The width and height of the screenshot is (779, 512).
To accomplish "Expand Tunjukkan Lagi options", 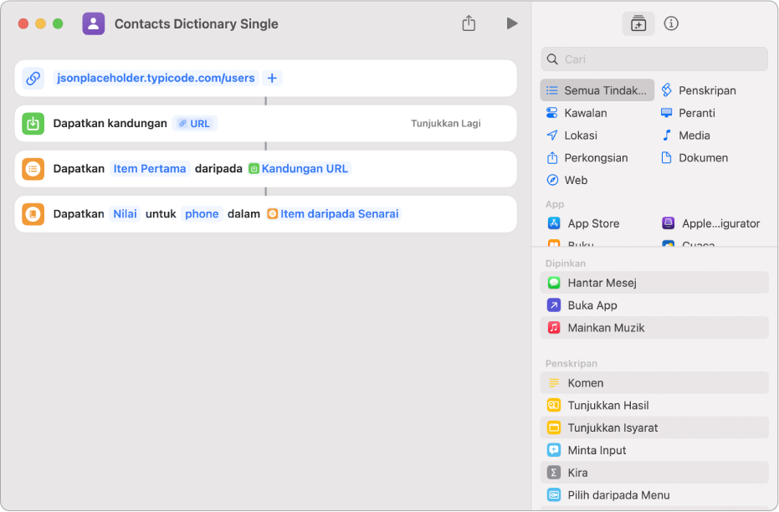I will pos(446,124).
